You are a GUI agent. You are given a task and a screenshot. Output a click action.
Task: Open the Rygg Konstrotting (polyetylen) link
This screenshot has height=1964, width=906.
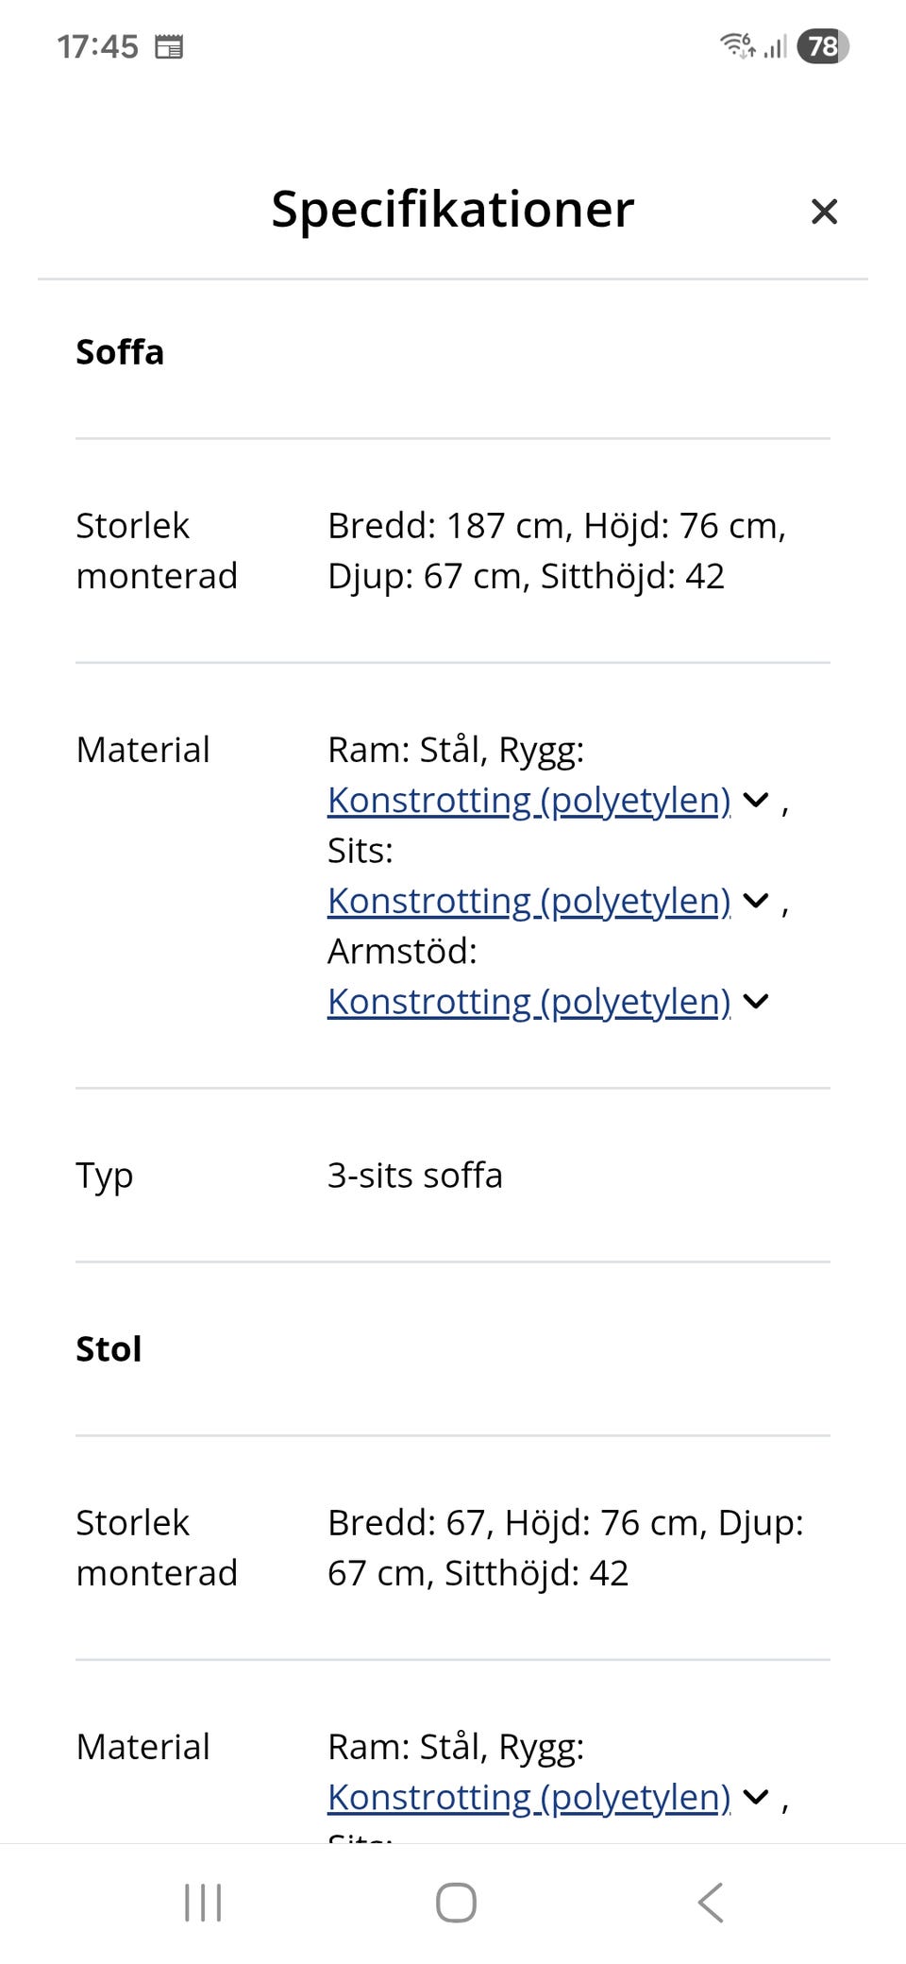coord(528,801)
